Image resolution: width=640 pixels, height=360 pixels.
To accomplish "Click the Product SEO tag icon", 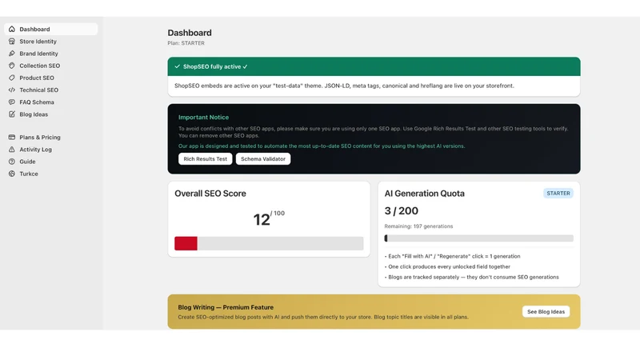I will [x=12, y=78].
